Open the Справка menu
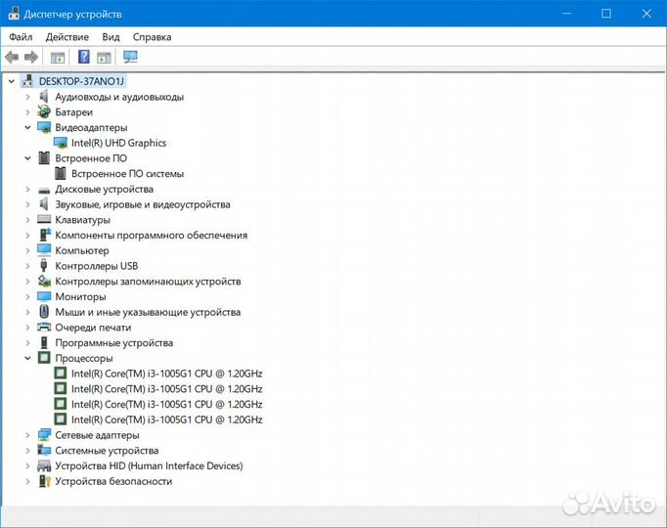Screen dimensions: 667x528 pos(152,37)
